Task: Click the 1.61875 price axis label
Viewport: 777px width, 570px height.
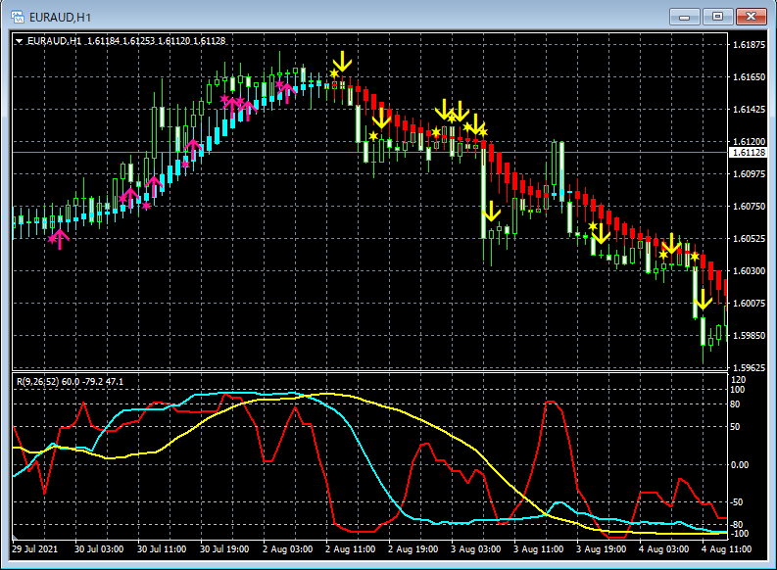Action: [x=748, y=45]
